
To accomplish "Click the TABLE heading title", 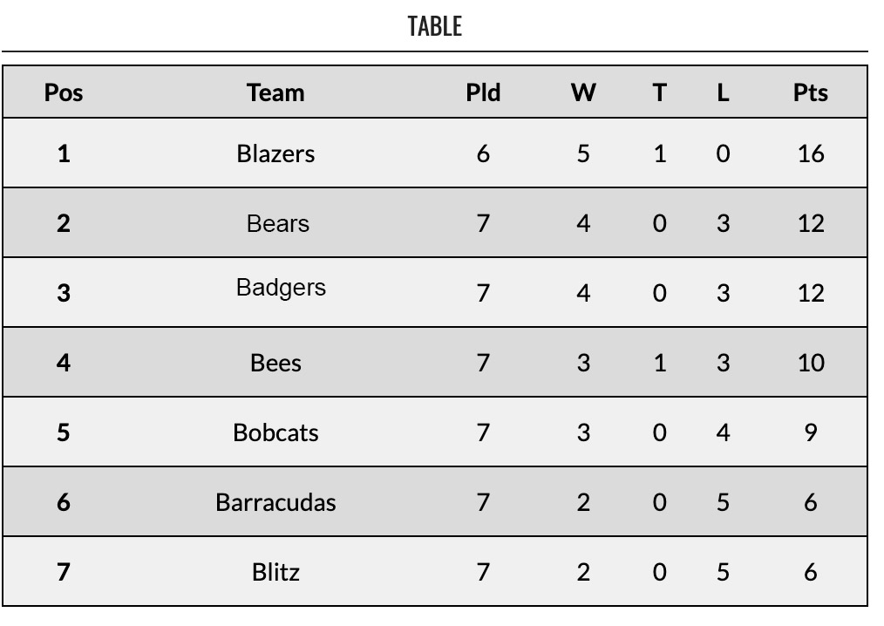I will click(434, 26).
